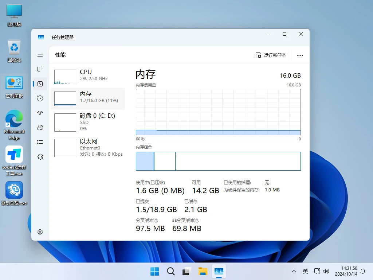Image resolution: width=373 pixels, height=280 pixels.
Task: Open the 回收站 recycle bin icon
Action: [14, 51]
